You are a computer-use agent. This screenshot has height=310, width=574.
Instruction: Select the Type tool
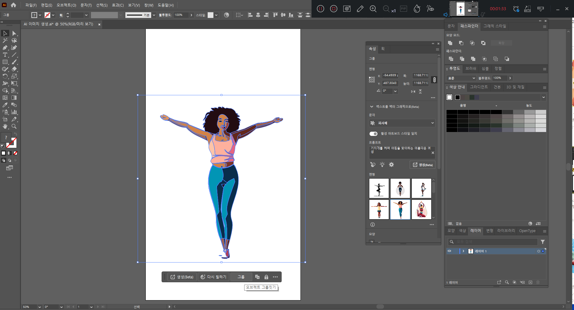point(5,55)
